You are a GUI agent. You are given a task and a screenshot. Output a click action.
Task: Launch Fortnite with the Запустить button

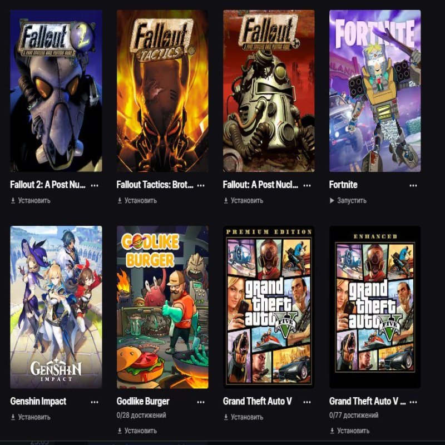click(x=348, y=201)
